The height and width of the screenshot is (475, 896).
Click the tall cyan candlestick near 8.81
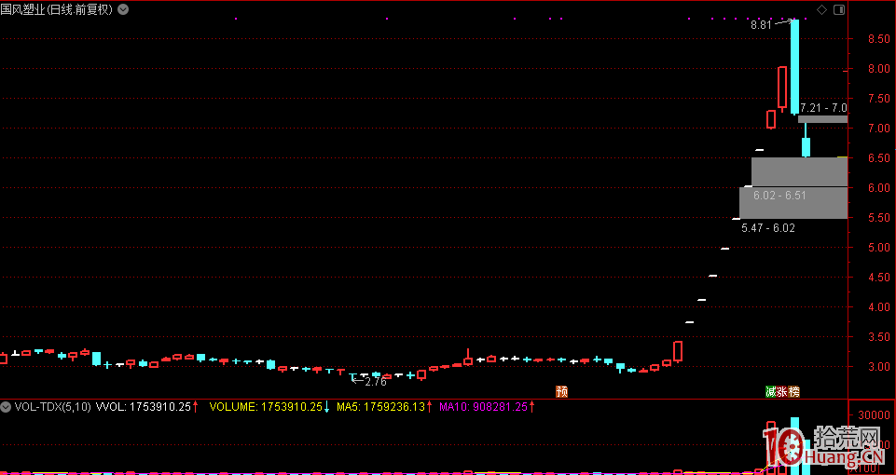[794, 65]
